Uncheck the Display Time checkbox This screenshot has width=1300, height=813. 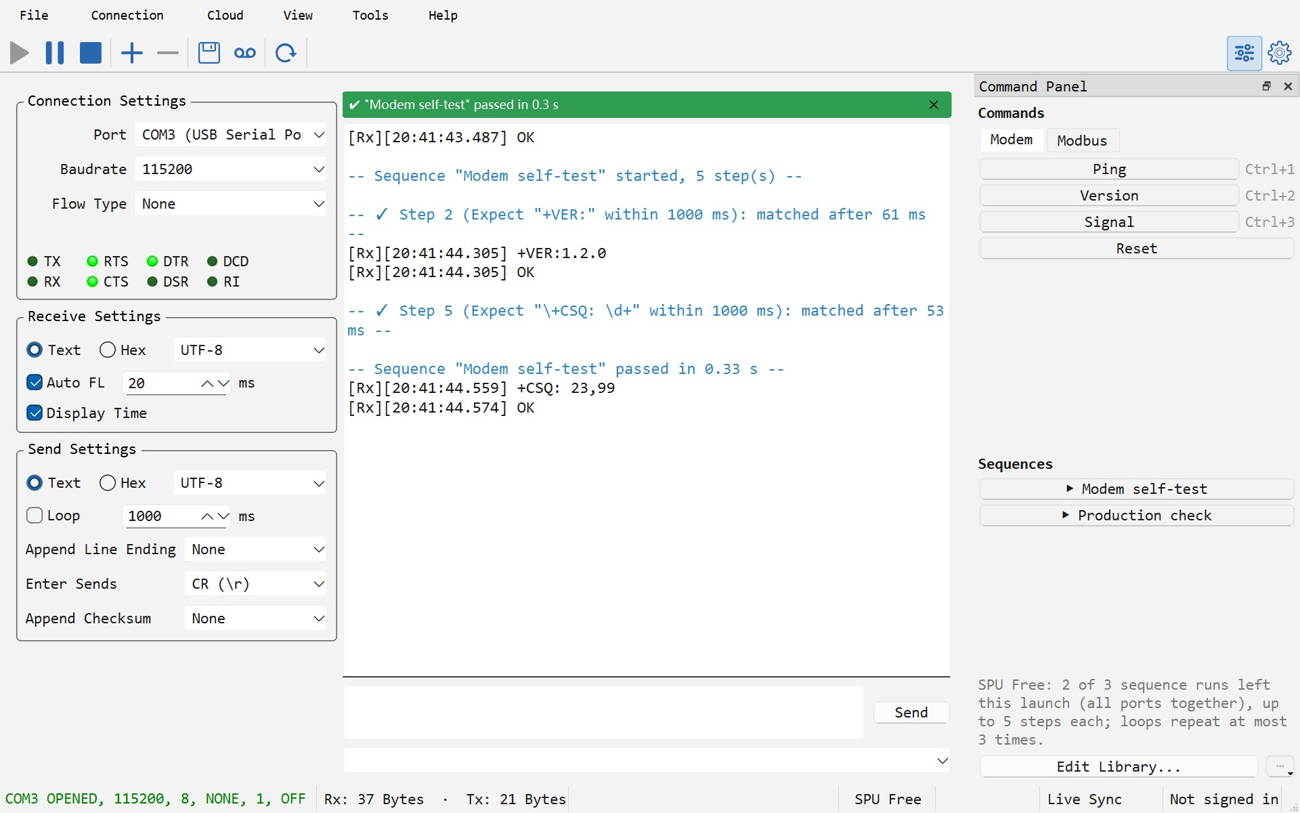pyautogui.click(x=87, y=413)
